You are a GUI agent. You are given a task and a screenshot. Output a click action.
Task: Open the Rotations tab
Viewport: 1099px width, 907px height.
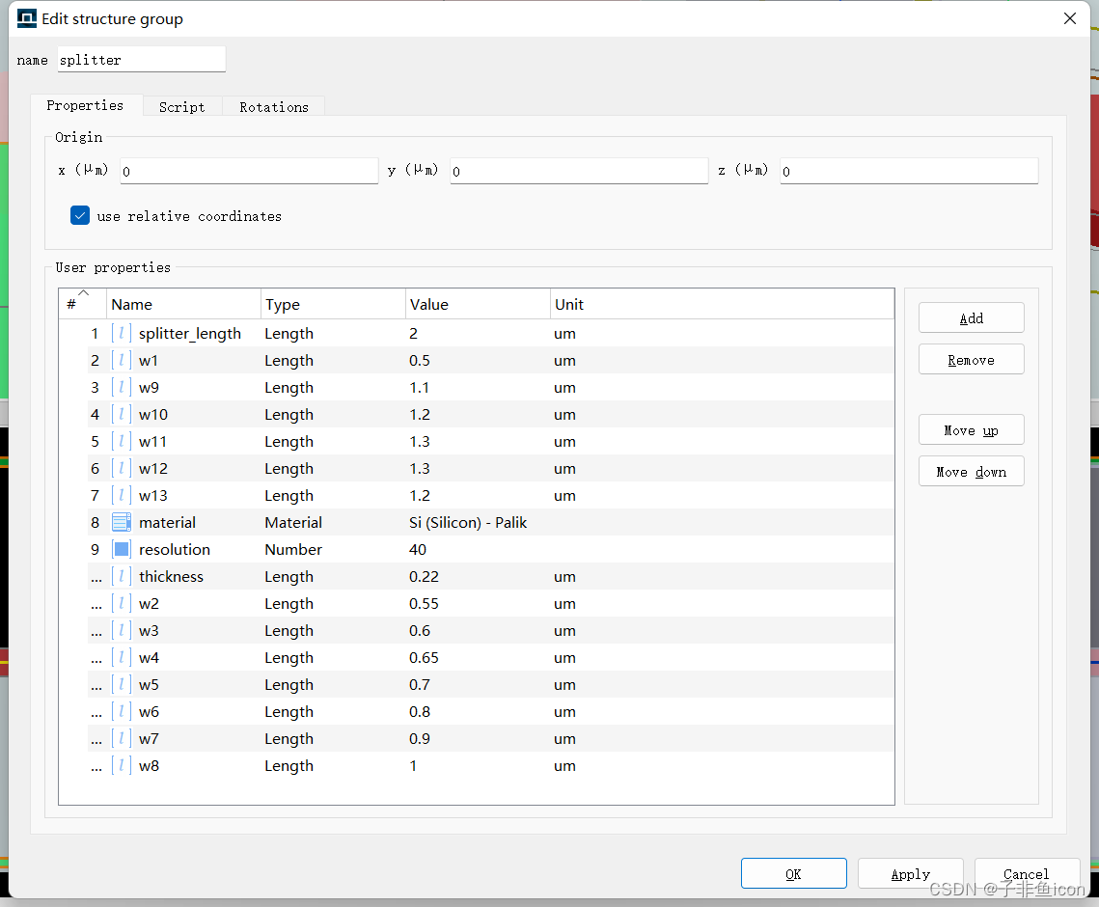(274, 106)
